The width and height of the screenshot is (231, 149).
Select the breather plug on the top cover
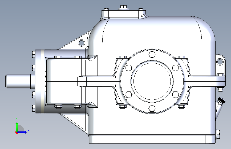pos(123,7)
